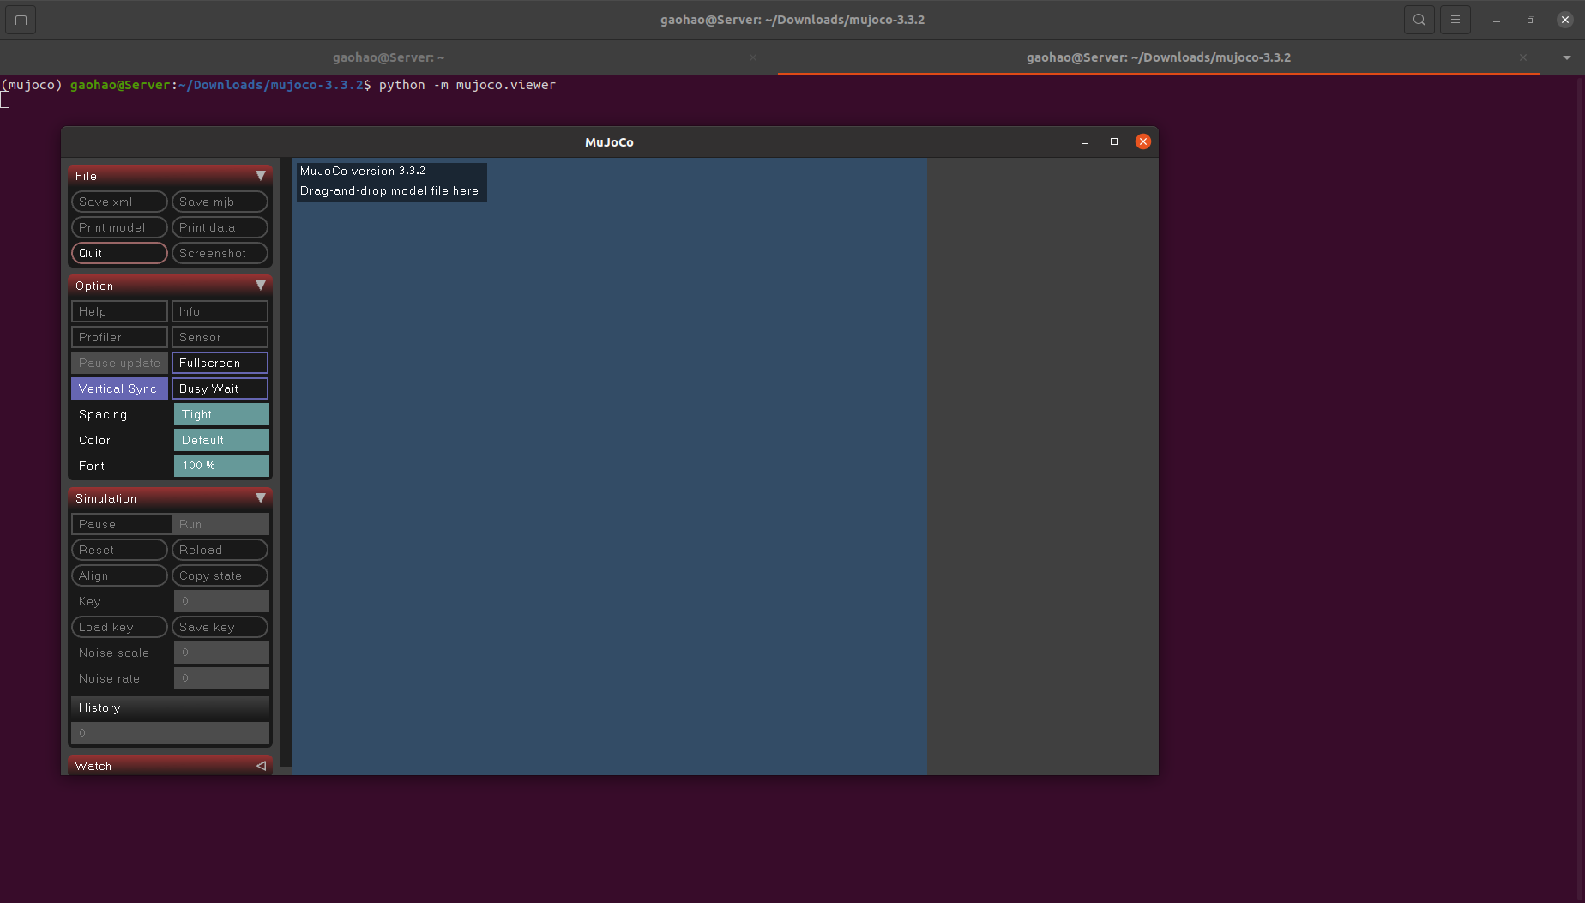Image resolution: width=1585 pixels, height=903 pixels.
Task: Switch to the ~/Downloads/mujoco-3.3.2 terminal tab
Action: click(x=1158, y=57)
